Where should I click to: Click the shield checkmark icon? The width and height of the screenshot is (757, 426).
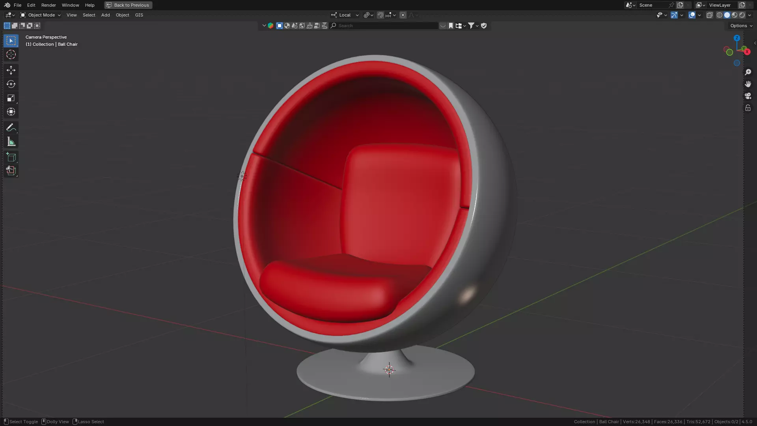click(x=484, y=26)
